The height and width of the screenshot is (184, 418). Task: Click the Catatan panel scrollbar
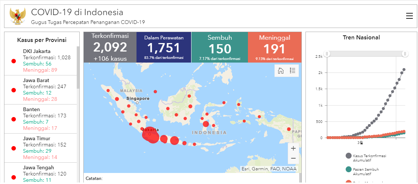point(300,178)
